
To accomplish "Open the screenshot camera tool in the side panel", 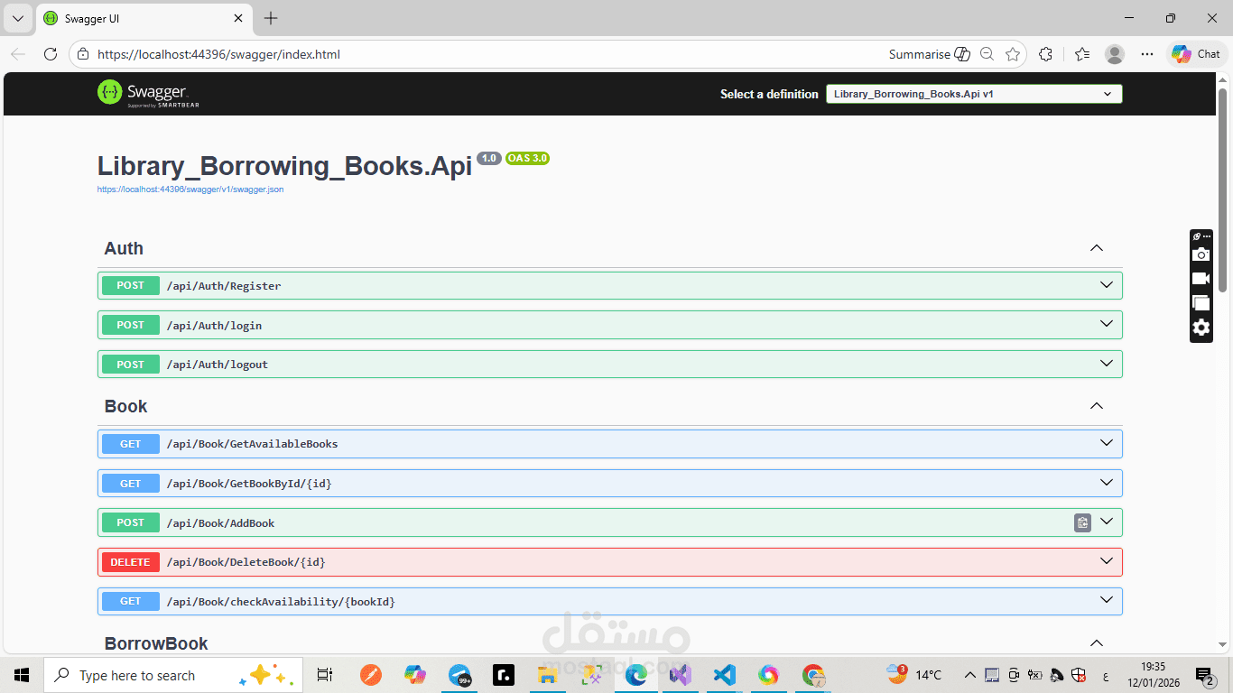I will coord(1201,254).
